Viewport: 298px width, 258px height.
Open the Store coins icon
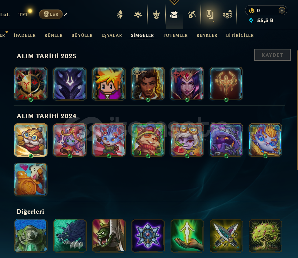pyautogui.click(x=227, y=14)
